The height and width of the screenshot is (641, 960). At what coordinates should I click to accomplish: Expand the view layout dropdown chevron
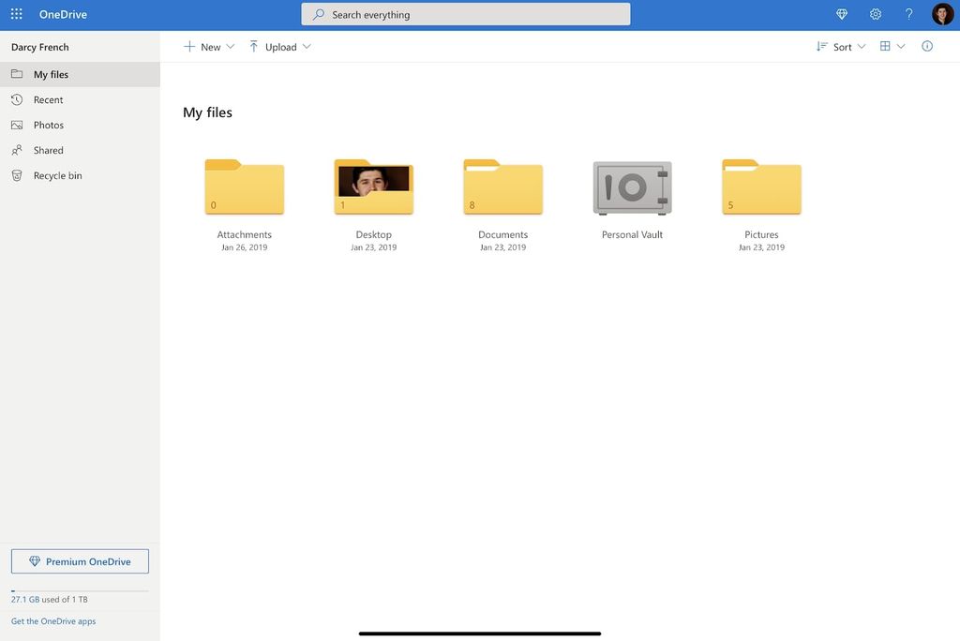(x=900, y=45)
